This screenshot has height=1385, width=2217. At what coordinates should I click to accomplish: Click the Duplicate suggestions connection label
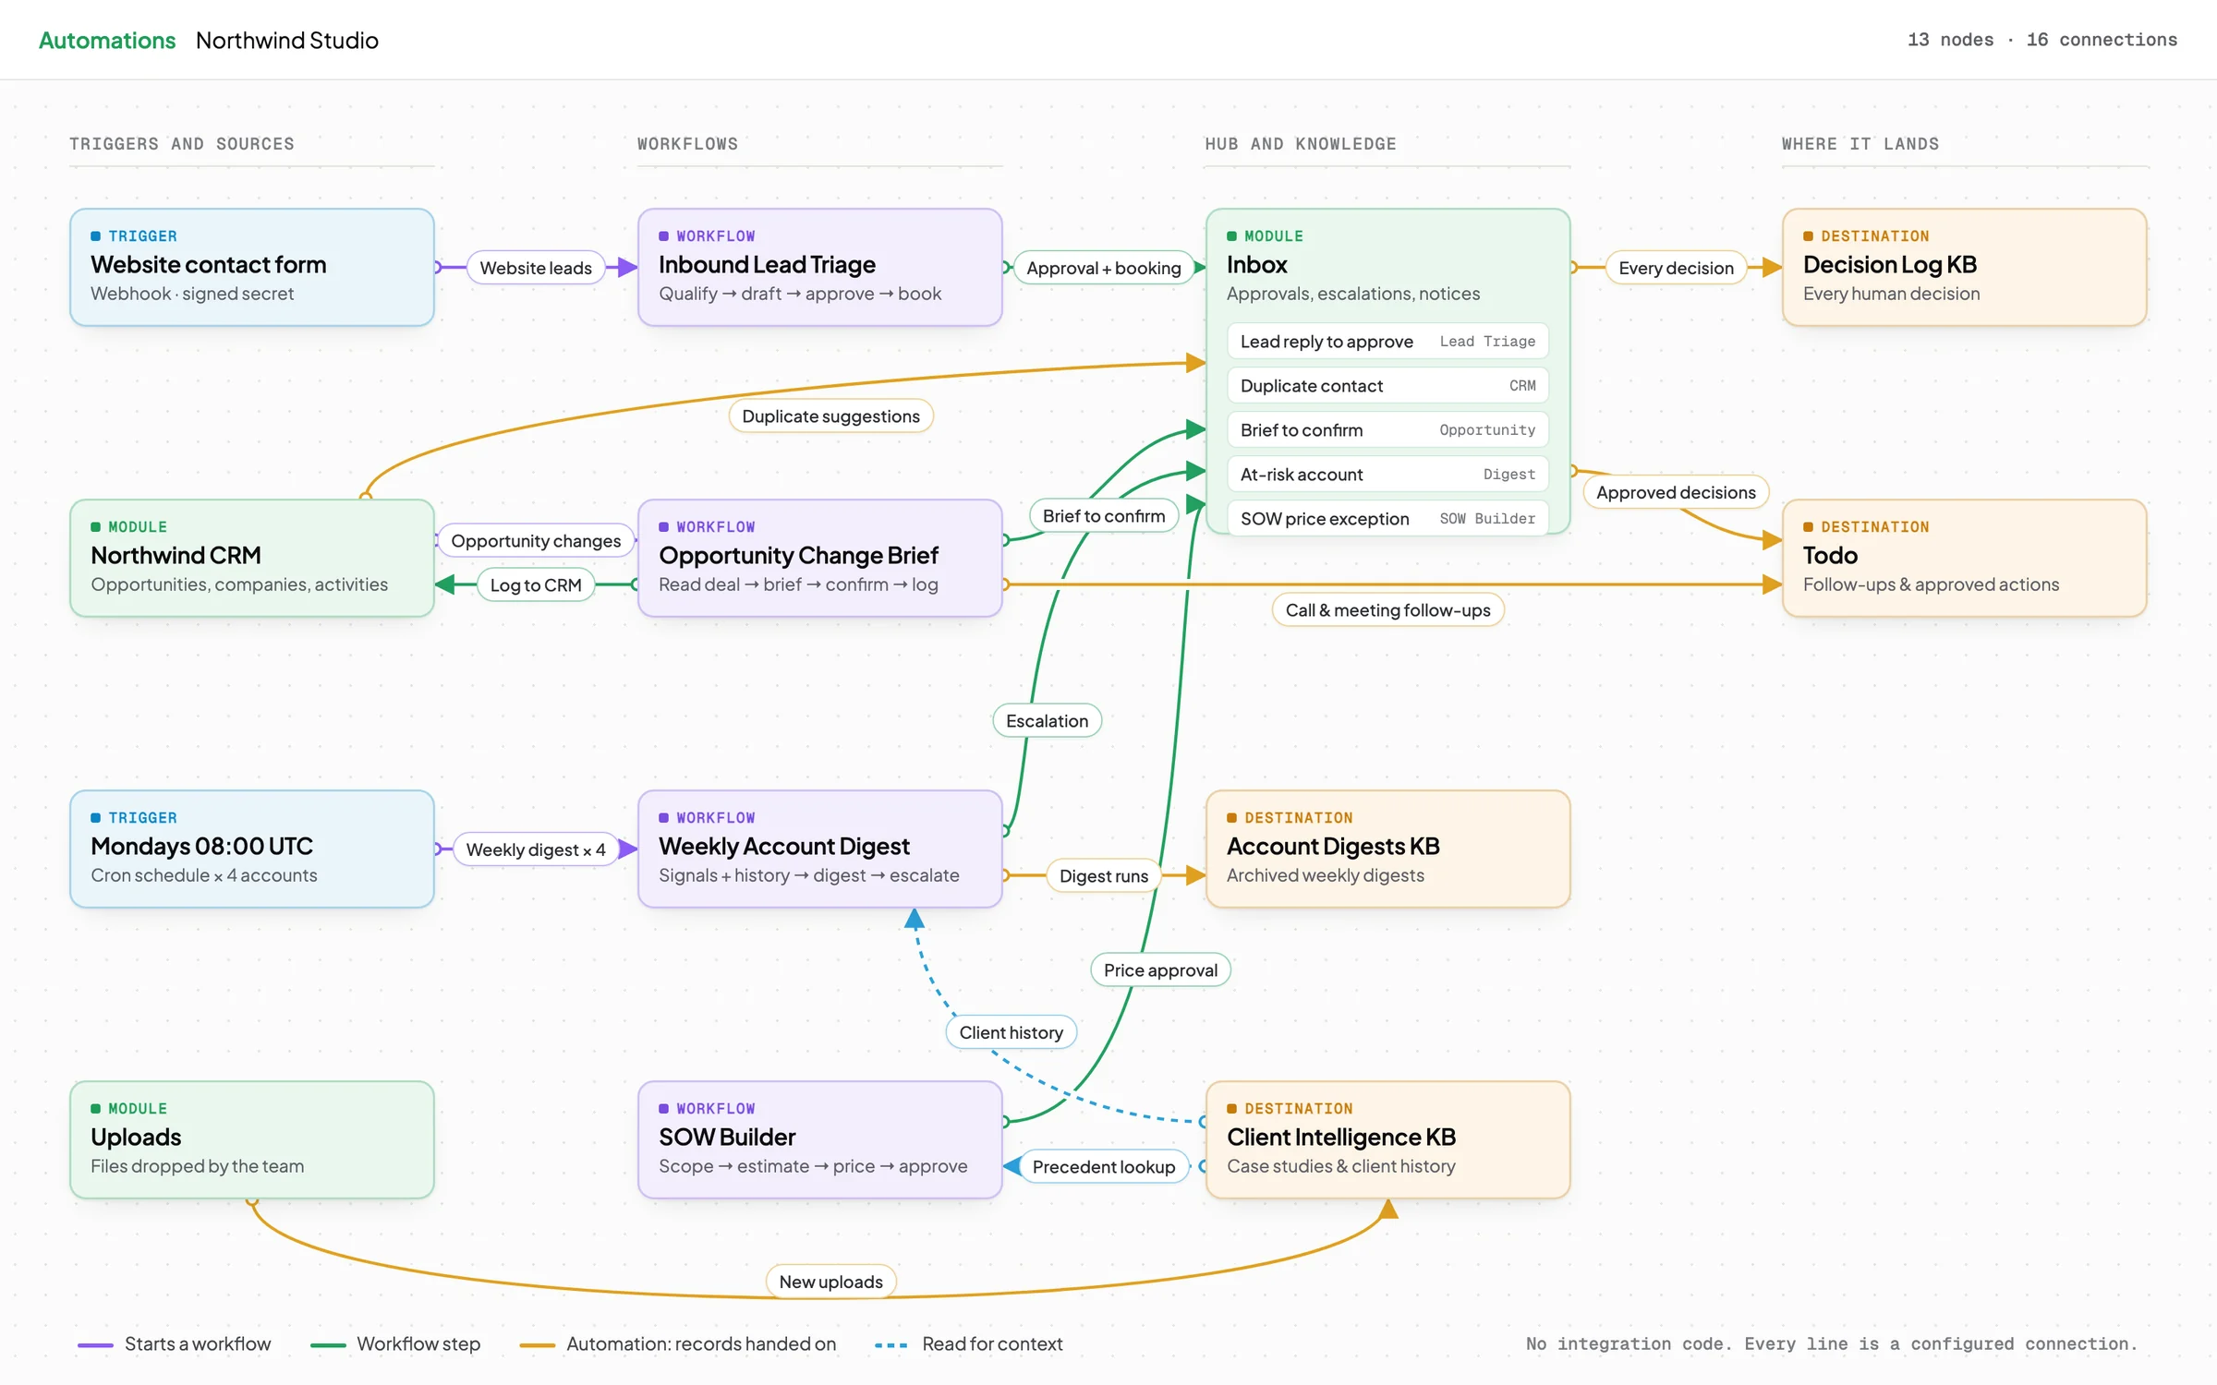point(831,416)
